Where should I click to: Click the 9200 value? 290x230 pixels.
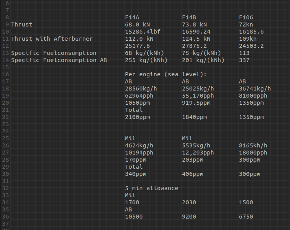pyautogui.click(x=189, y=217)
